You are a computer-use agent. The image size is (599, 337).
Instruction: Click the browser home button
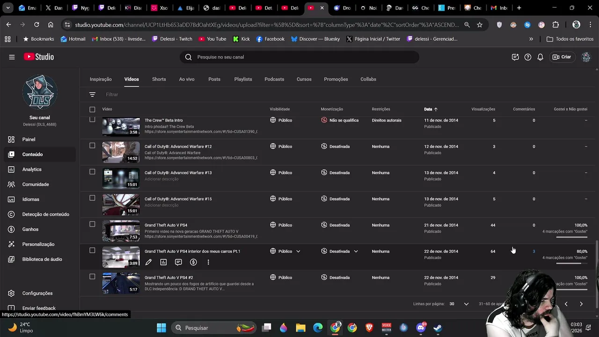pos(51,24)
